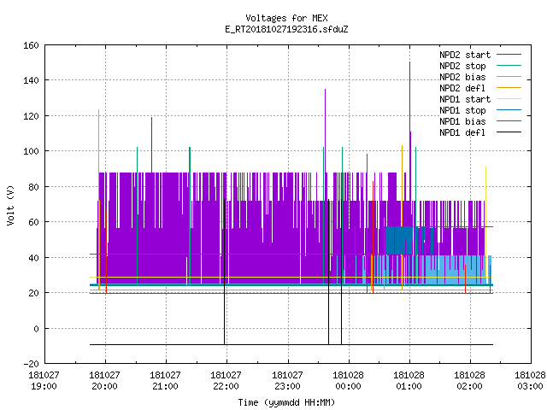Click the x-axis tick '181028 03:00'
This screenshot has height=410, width=547.
(530, 381)
